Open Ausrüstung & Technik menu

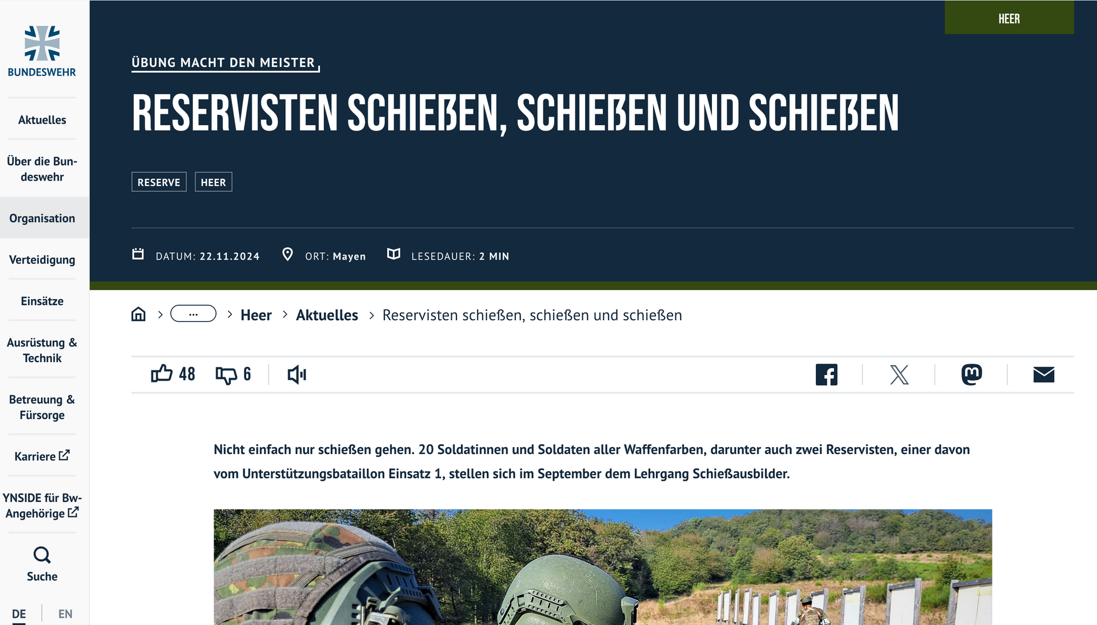click(x=42, y=350)
